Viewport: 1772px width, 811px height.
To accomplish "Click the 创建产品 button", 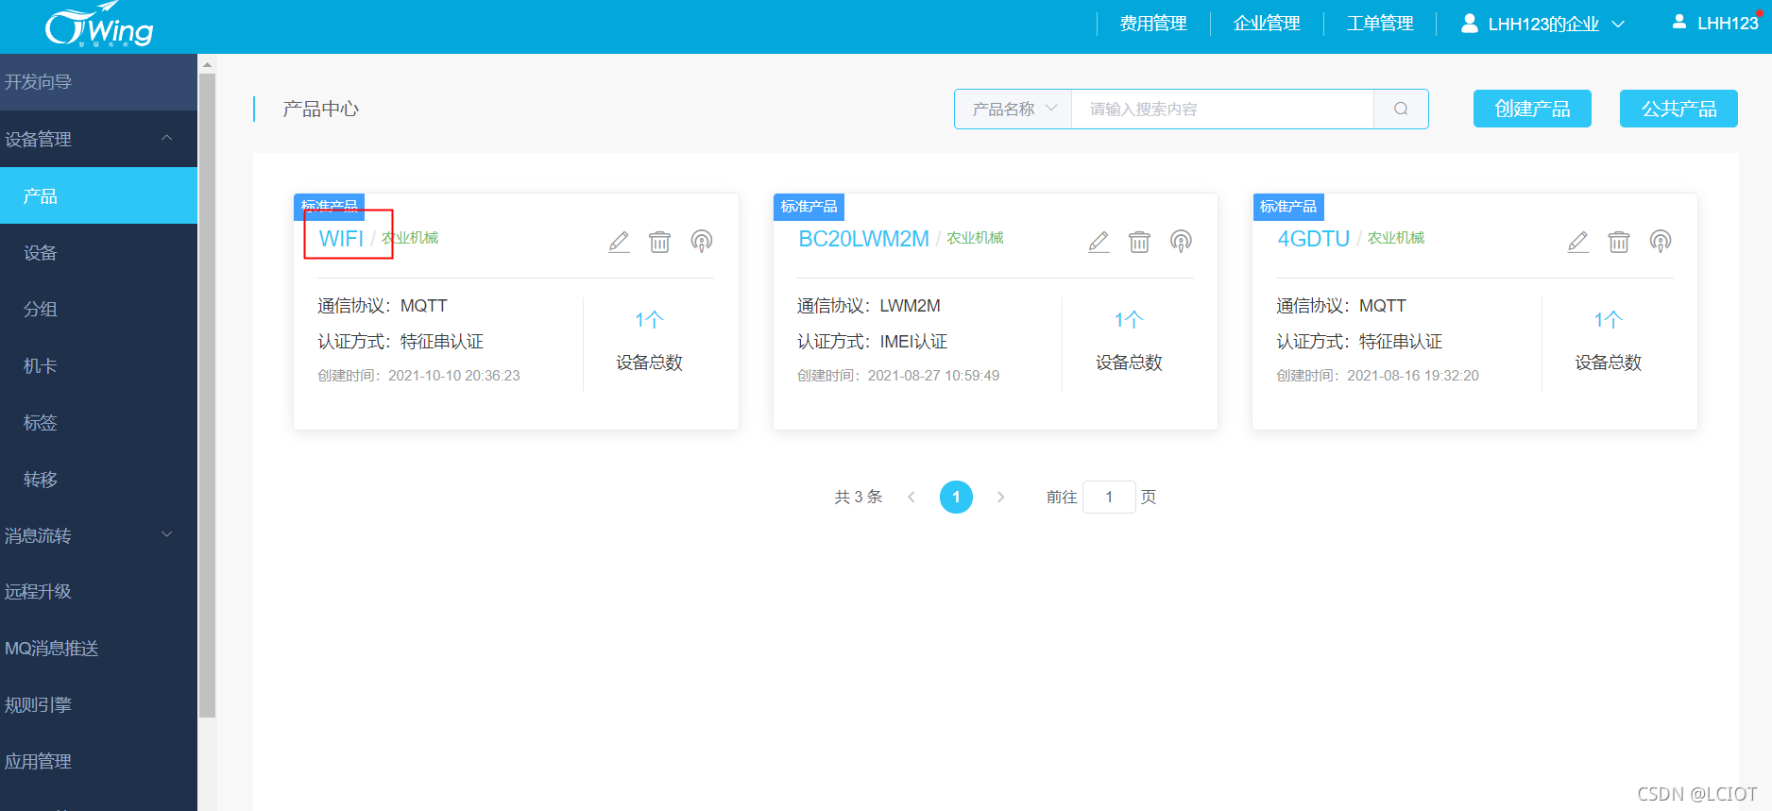I will pyautogui.click(x=1532, y=109).
